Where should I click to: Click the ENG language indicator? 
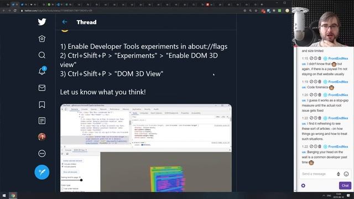click(x=329, y=196)
